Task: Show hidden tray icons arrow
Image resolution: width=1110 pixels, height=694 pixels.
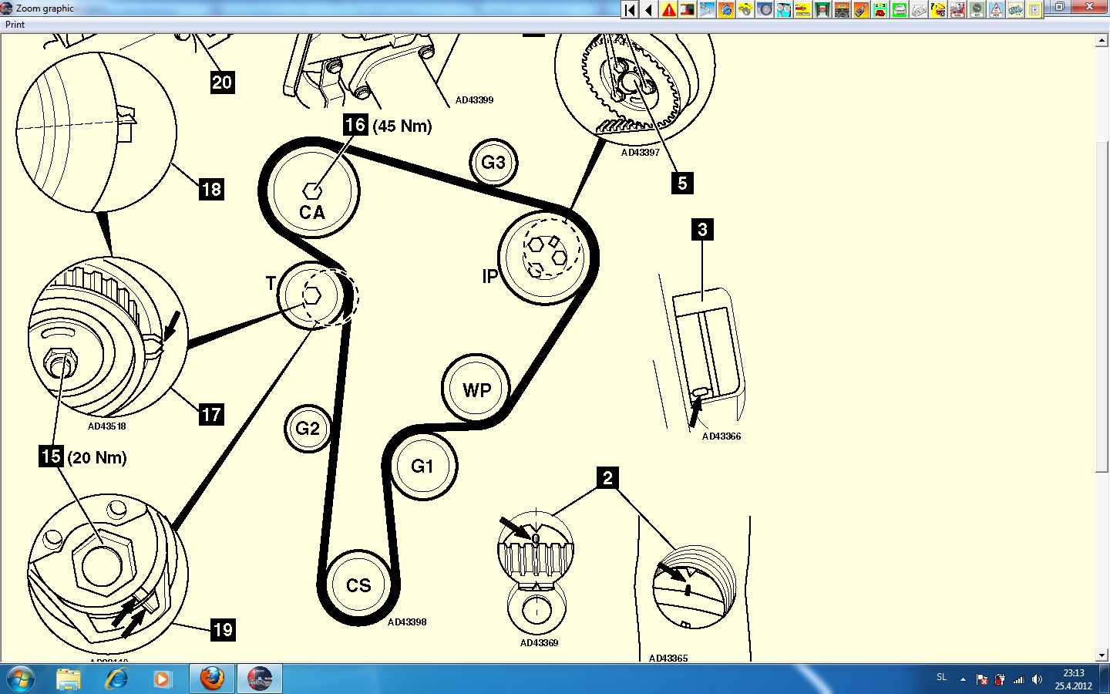Action: [x=963, y=679]
